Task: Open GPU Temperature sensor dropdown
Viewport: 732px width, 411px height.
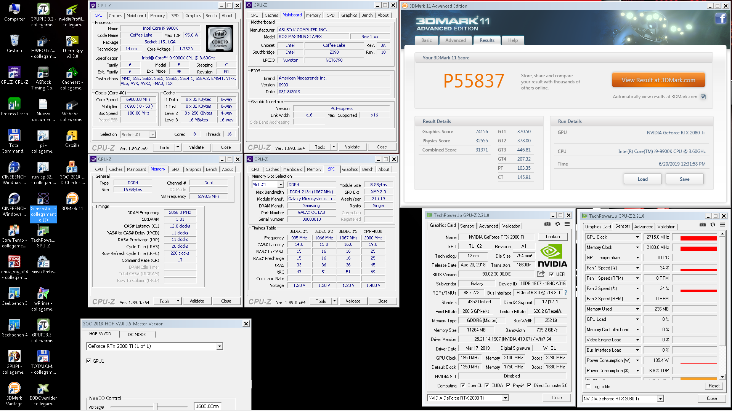Action: pos(637,258)
